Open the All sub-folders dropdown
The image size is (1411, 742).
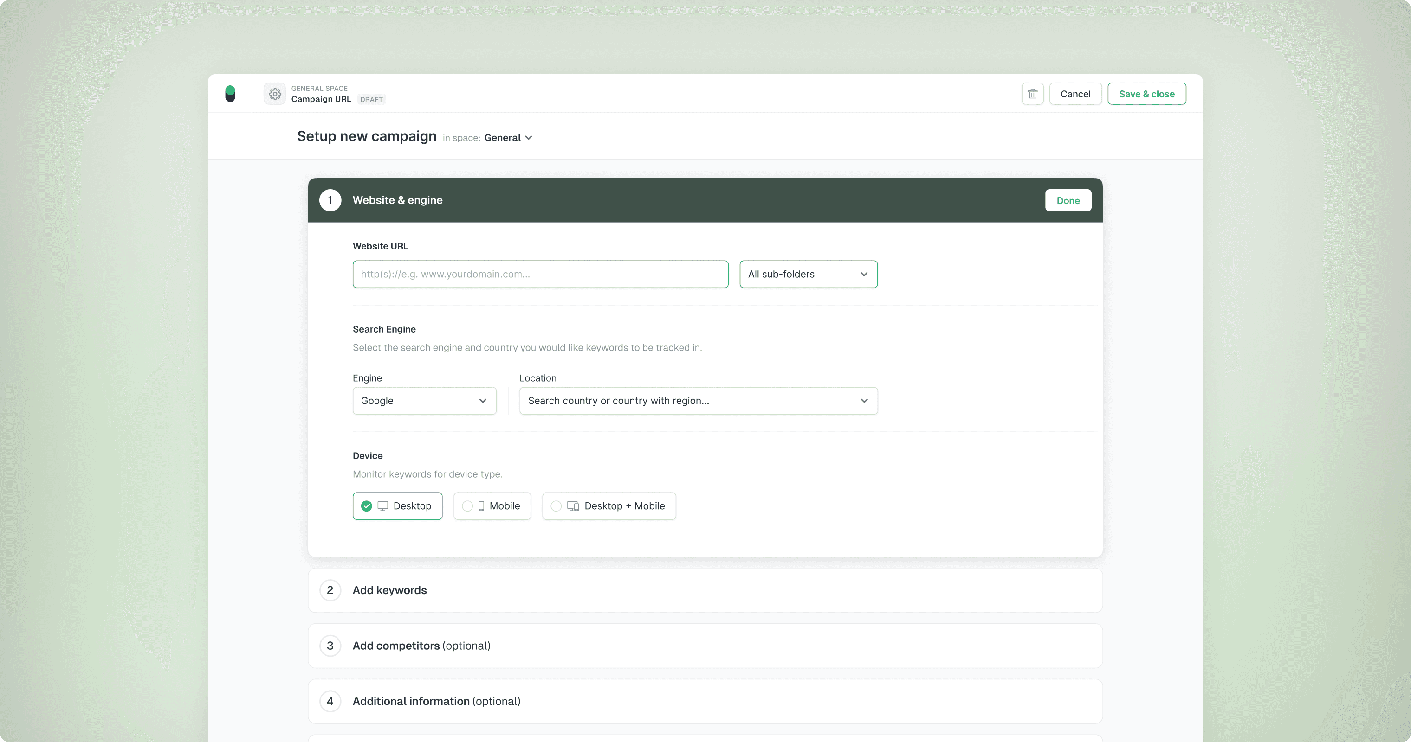click(x=808, y=274)
